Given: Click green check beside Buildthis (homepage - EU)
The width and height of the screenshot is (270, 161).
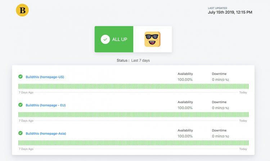Looking at the screenshot, I should (21, 105).
